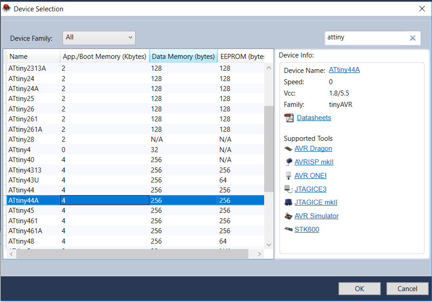Sort by App./Boot Memory column header

point(104,56)
